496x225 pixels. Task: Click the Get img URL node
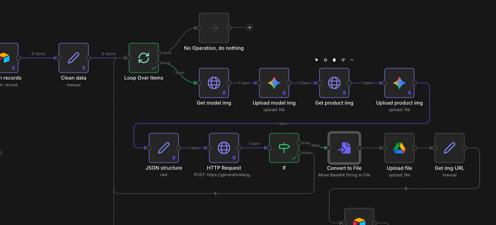[x=449, y=148]
